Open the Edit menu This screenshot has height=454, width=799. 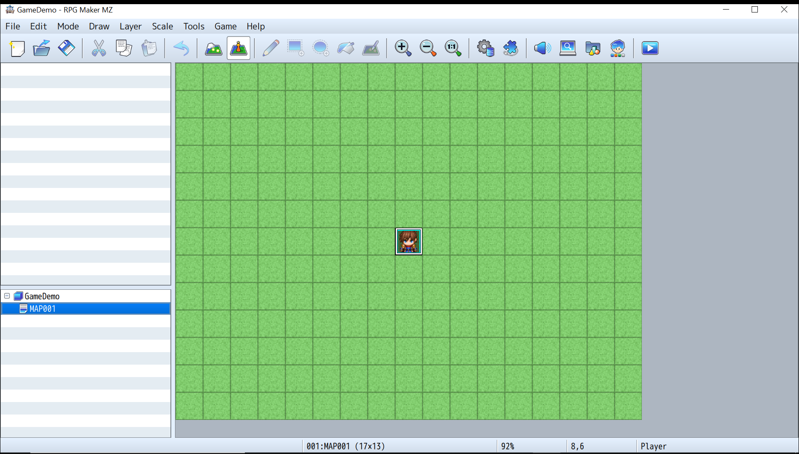pos(38,26)
